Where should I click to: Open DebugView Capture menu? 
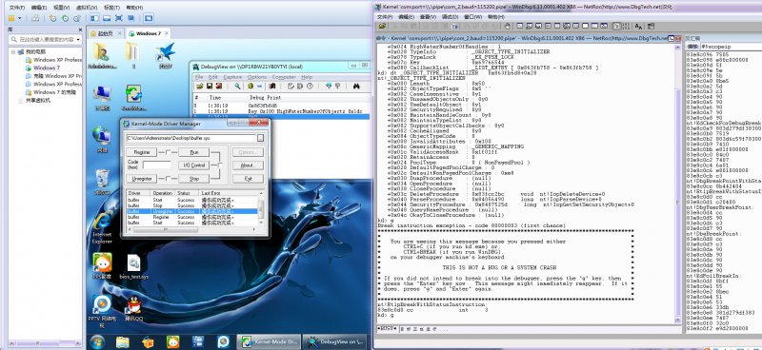point(232,77)
